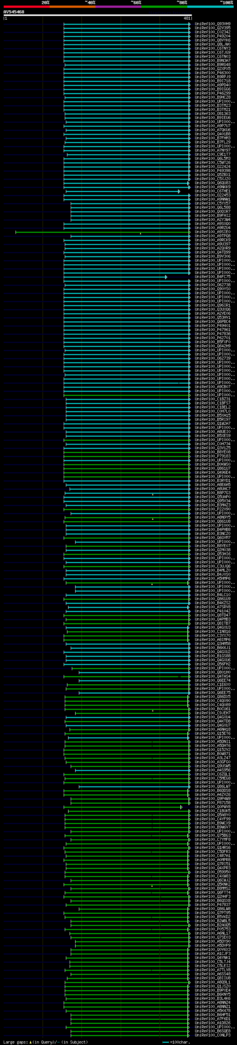Click the query end position 481
The width and height of the screenshot is (237, 1045).
(x=187, y=18)
